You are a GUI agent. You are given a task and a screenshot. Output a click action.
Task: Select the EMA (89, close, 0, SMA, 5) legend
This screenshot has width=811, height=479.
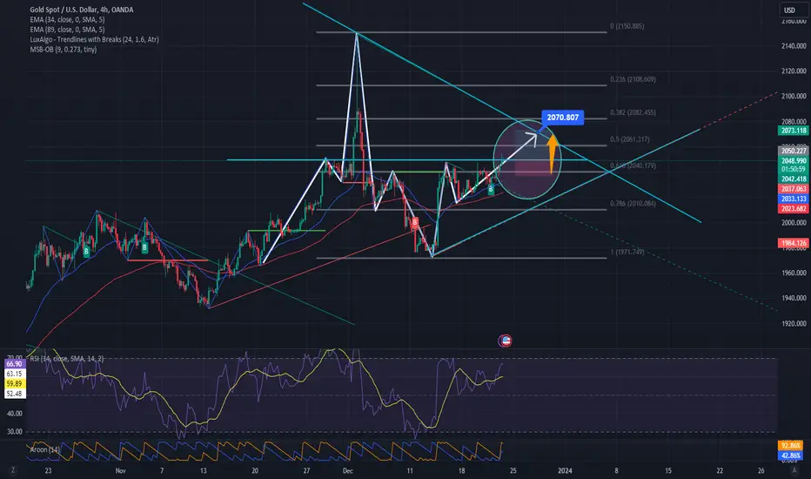[67, 30]
